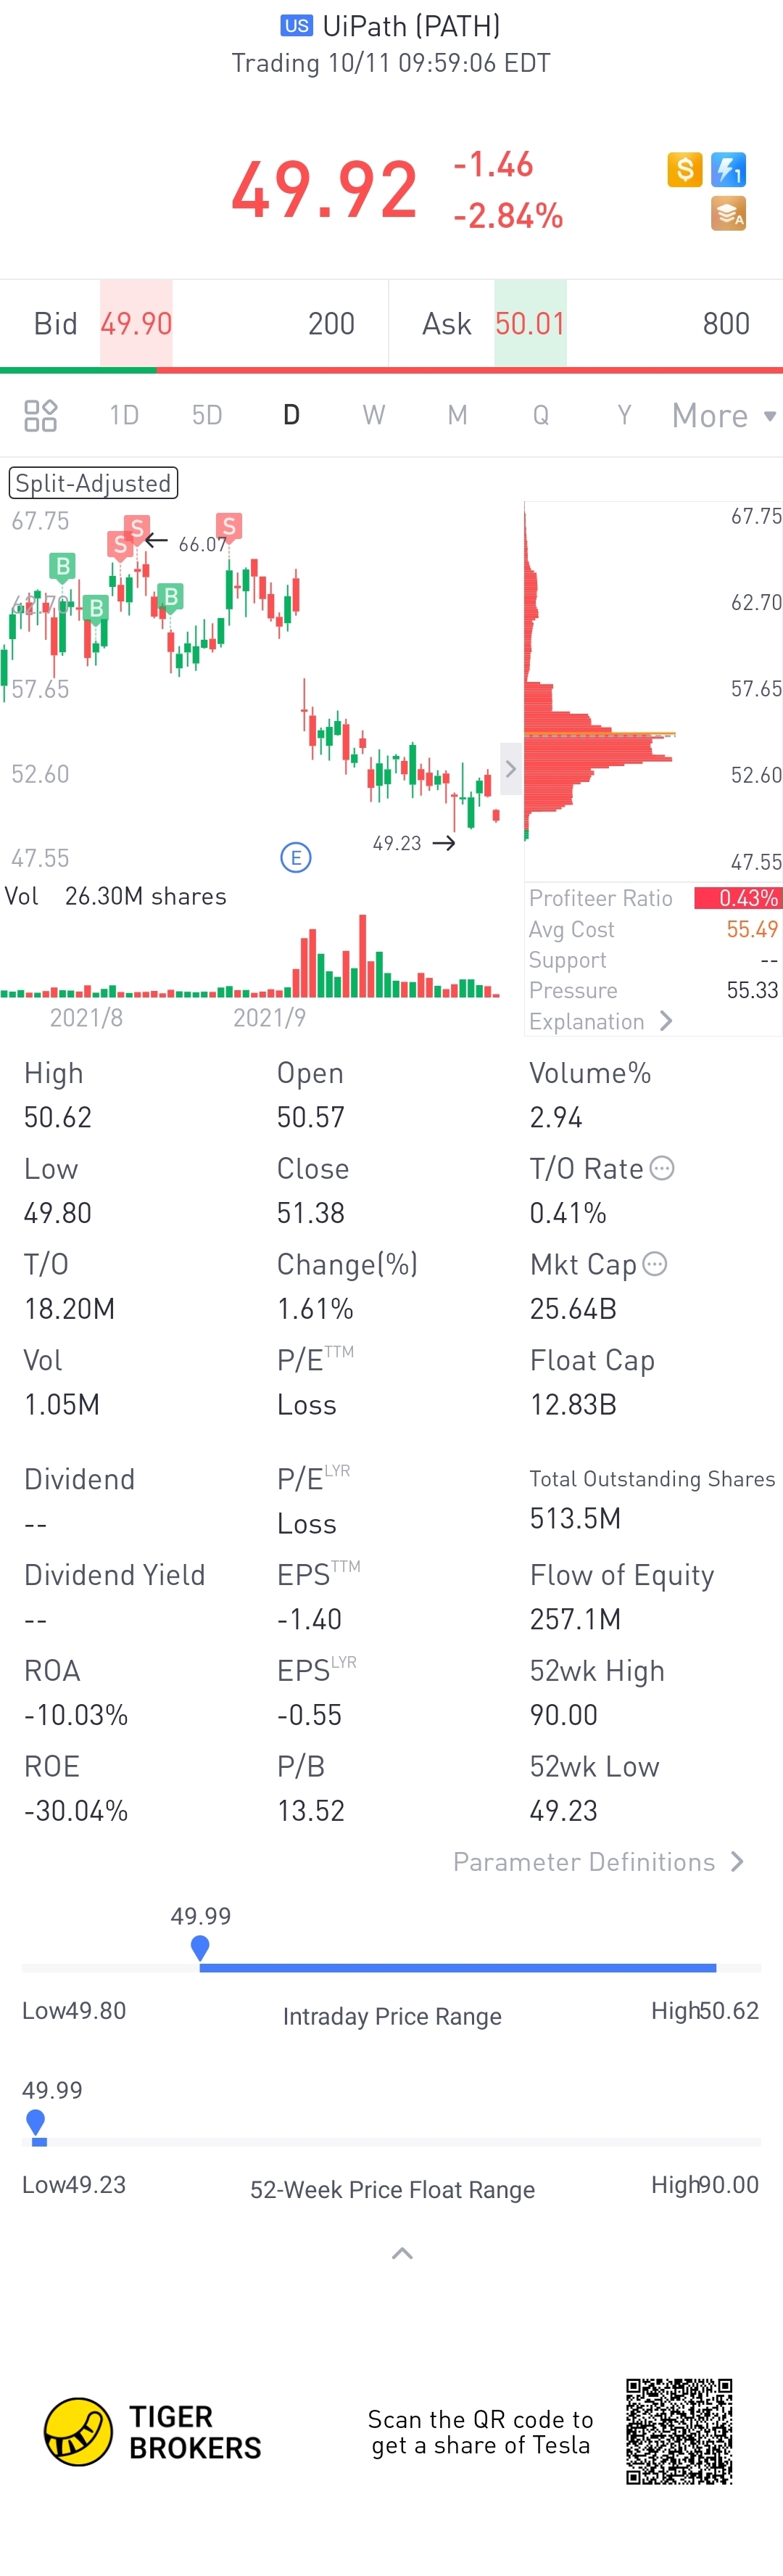Select the M monthly chart tab
Viewport: 783px width, 2576px height.
pyautogui.click(x=457, y=415)
